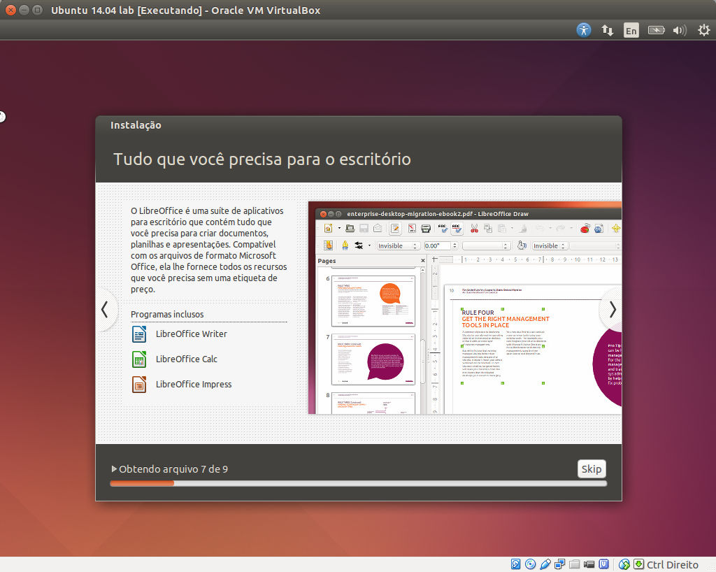Click the VirtualBox network adapters icon

tap(559, 564)
